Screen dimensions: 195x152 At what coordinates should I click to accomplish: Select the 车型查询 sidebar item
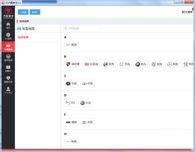point(8,47)
